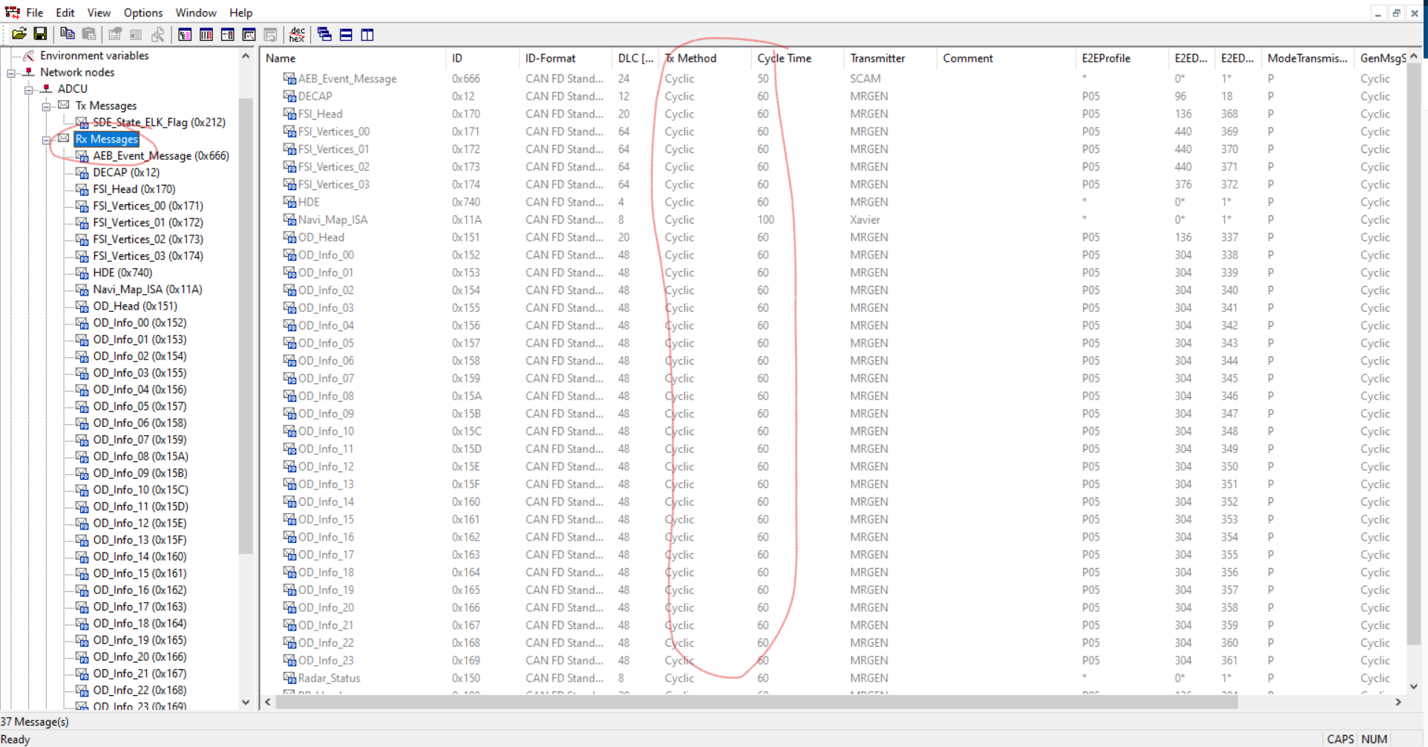The image size is (1428, 747).
Task: Click the cascade windows toolbar icon
Action: [324, 34]
